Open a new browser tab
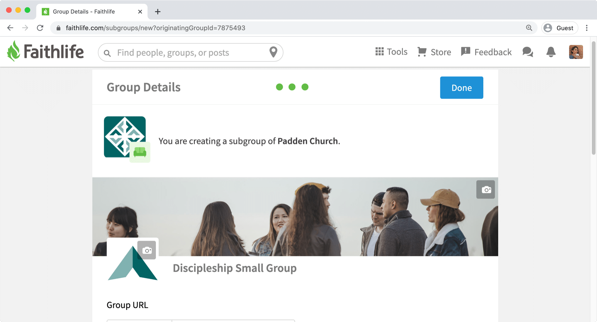Viewport: 597px width, 322px height. (x=158, y=12)
